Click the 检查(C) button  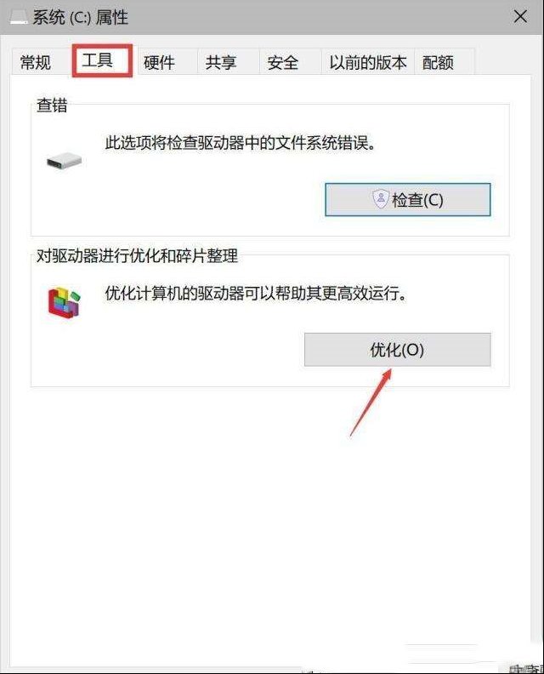click(x=407, y=200)
